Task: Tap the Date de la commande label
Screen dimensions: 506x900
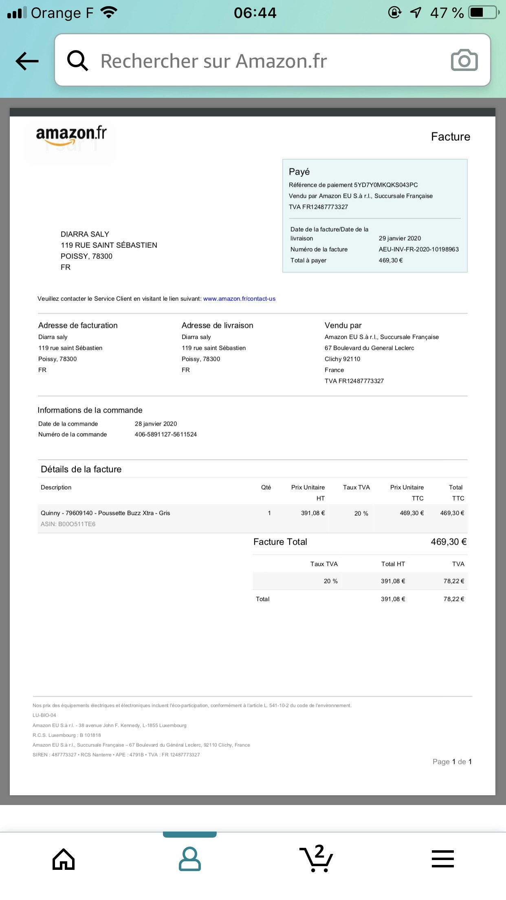Action: pos(68,424)
